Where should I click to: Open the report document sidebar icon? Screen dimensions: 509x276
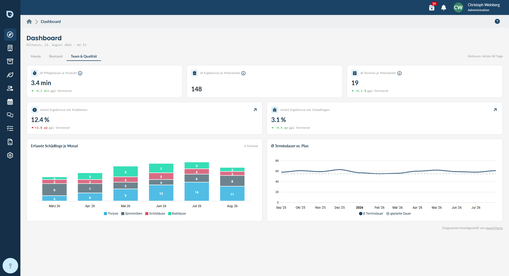click(x=10, y=142)
